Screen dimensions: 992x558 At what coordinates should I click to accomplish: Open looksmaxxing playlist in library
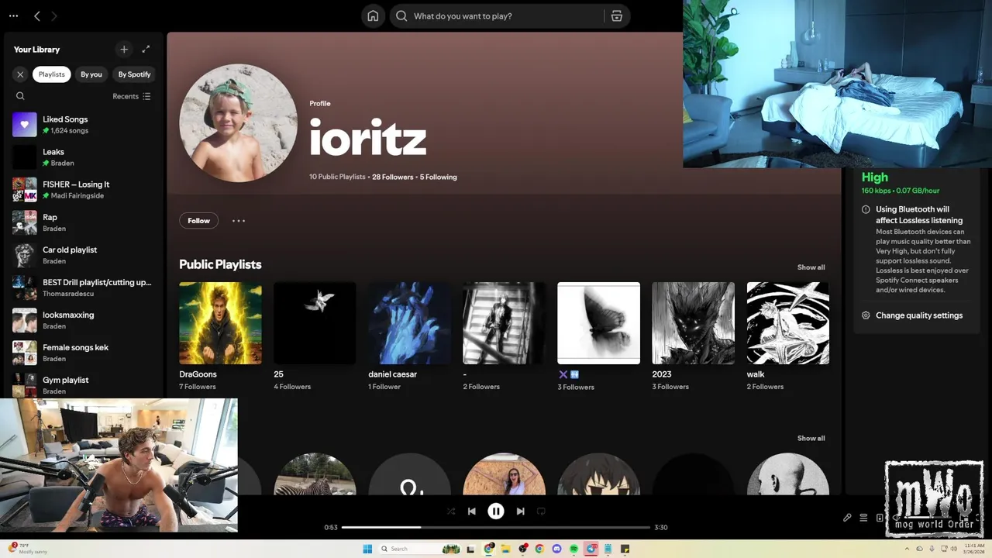point(83,320)
